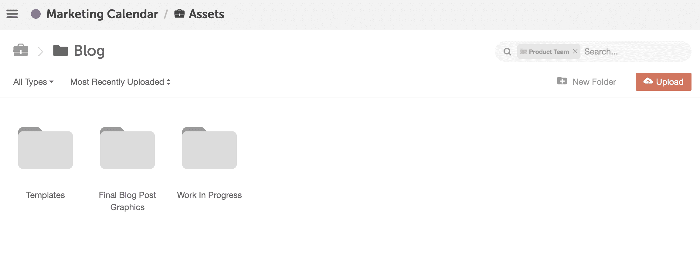This screenshot has width=700, height=267.
Task: Expand the All Types filter dropdown
Action: [x=33, y=82]
